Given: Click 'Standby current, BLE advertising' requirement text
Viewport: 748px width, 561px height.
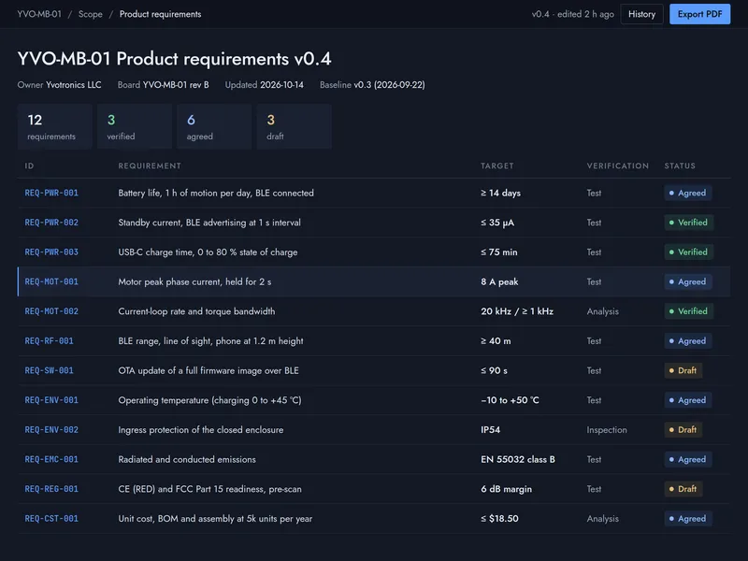Looking at the screenshot, I should [209, 223].
